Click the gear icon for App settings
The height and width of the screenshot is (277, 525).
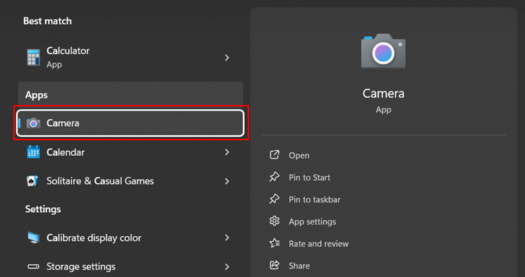pos(274,221)
